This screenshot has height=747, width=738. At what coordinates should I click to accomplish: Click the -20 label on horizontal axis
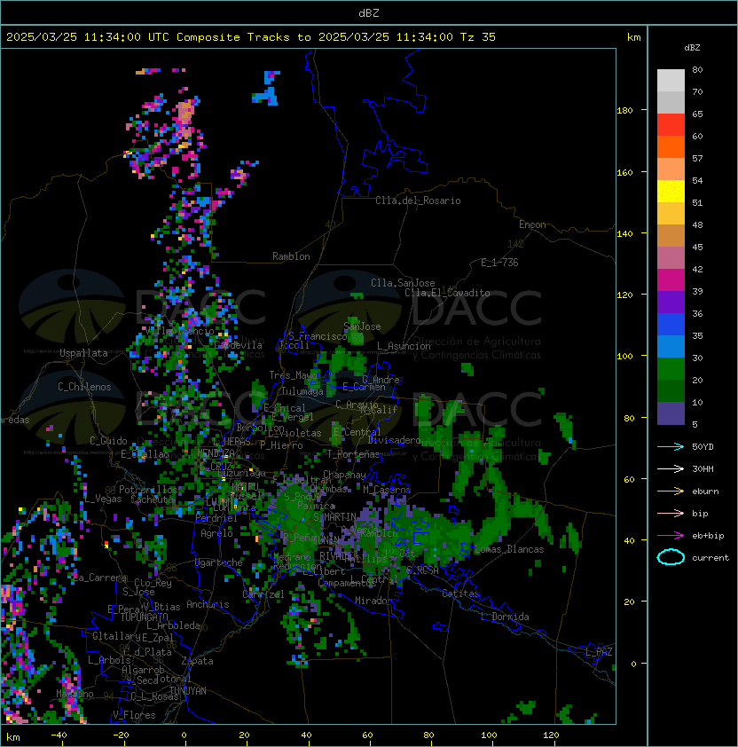coord(121,735)
